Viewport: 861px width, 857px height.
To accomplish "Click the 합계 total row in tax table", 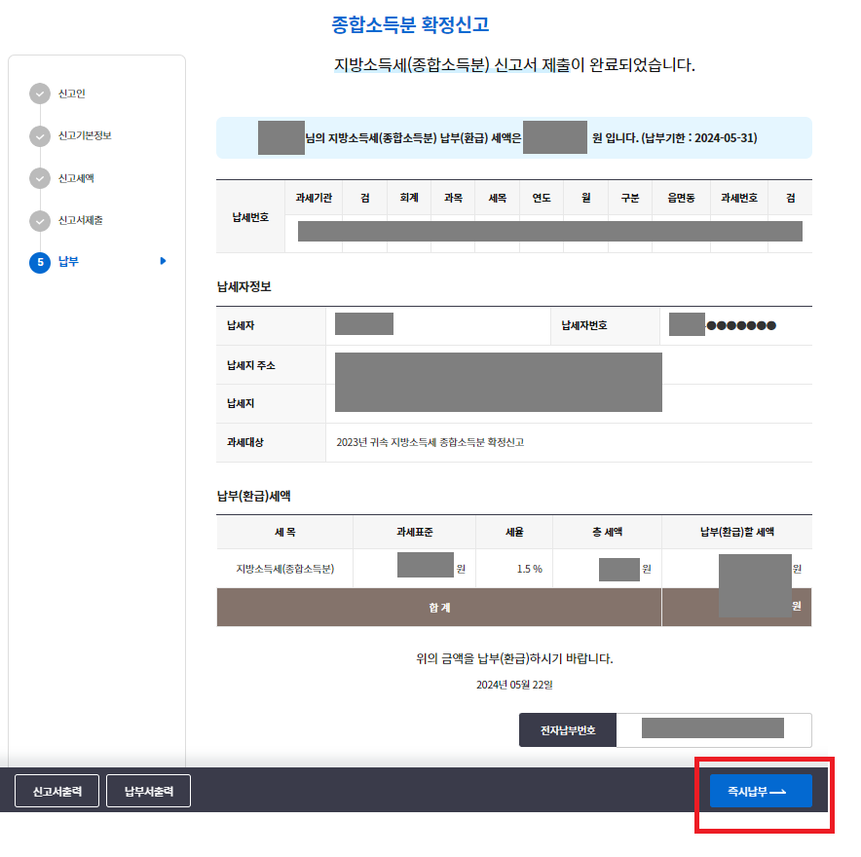I will [x=435, y=606].
